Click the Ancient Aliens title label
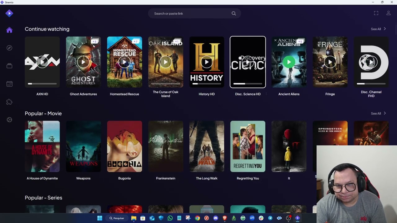Viewport: 397px width, 223px height. pyautogui.click(x=289, y=94)
